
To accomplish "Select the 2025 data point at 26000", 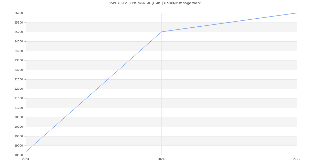I will (x=297, y=13).
